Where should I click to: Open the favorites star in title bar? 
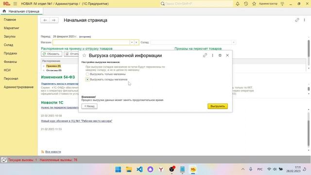tap(254, 3)
